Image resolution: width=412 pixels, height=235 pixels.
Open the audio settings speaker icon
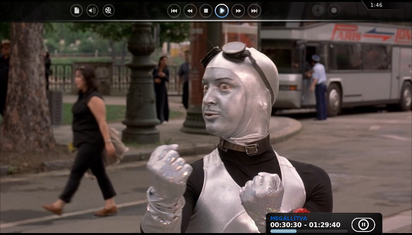[92, 10]
